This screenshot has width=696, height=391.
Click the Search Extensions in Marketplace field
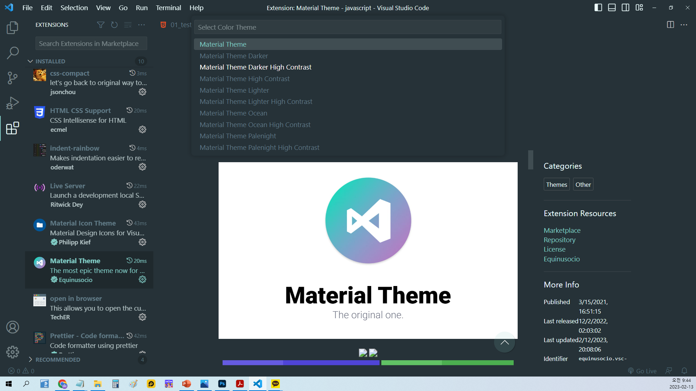coord(91,43)
